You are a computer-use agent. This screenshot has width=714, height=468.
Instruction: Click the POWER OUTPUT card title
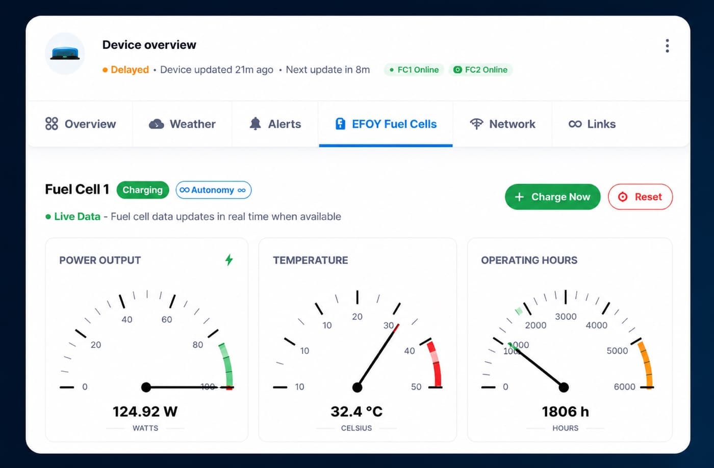click(x=100, y=260)
